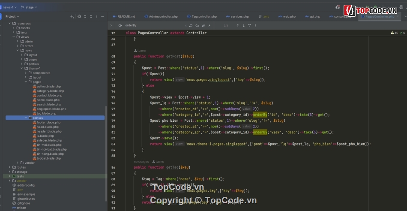The width and height of the screenshot is (407, 211).
Task: Open the news-1 project dropdown
Action: coord(9,7)
